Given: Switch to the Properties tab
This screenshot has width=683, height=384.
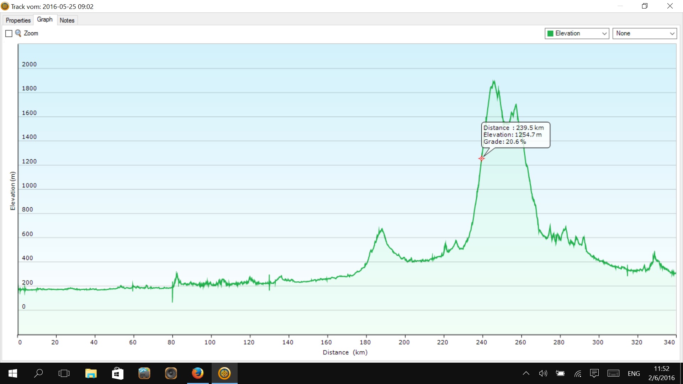Looking at the screenshot, I should (18, 20).
